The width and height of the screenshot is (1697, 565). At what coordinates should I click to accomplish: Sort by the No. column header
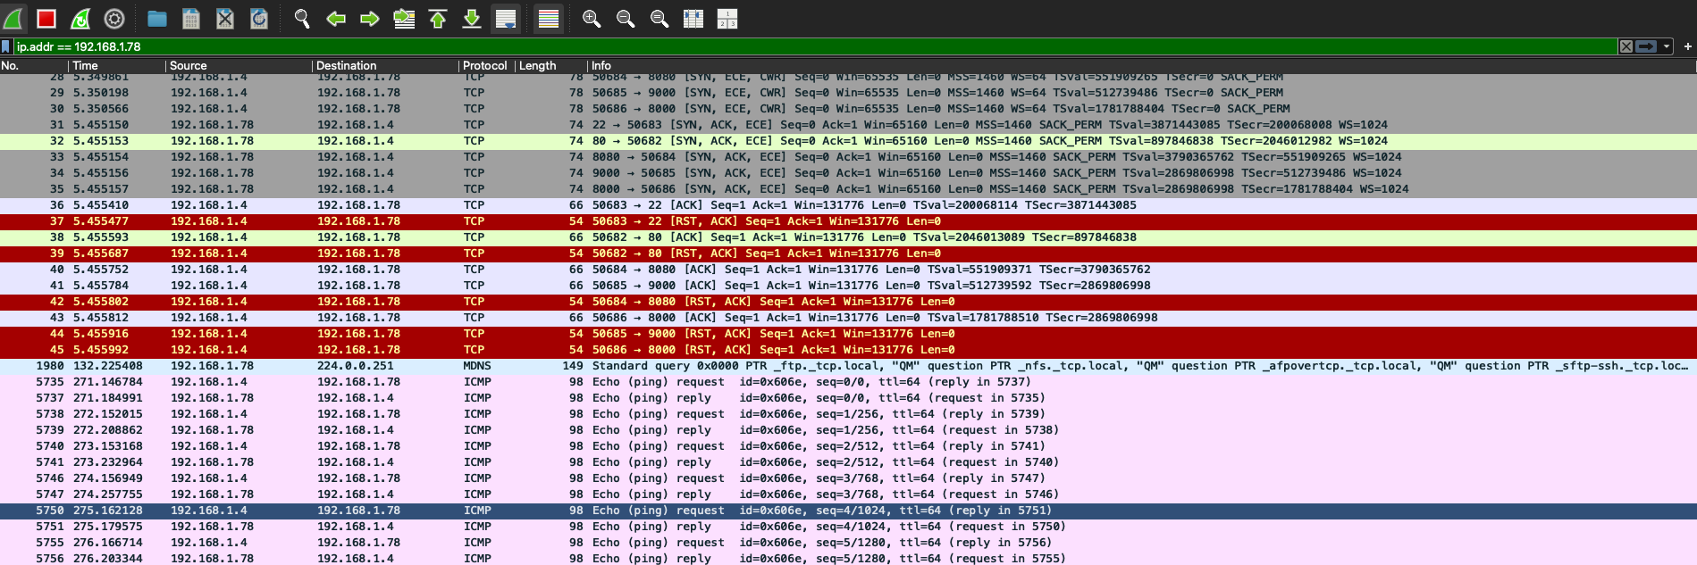(34, 65)
